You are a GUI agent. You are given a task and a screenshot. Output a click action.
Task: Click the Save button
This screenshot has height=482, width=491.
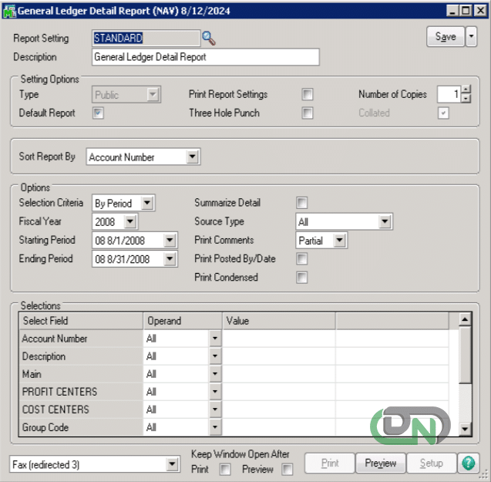click(446, 37)
